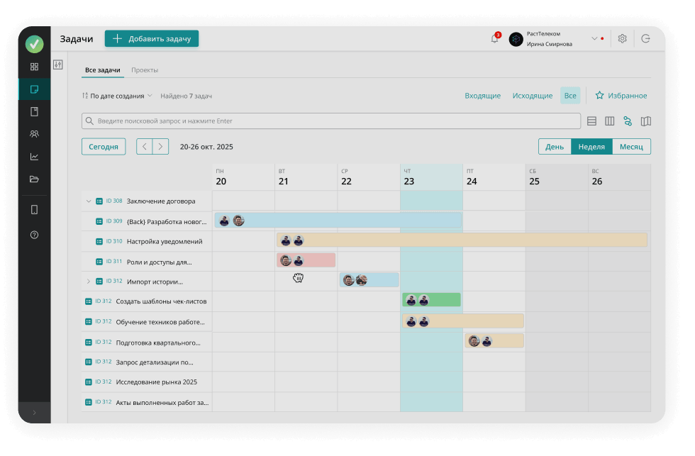Click the Добавить задачу button
This screenshot has height=456, width=695.
152,39
